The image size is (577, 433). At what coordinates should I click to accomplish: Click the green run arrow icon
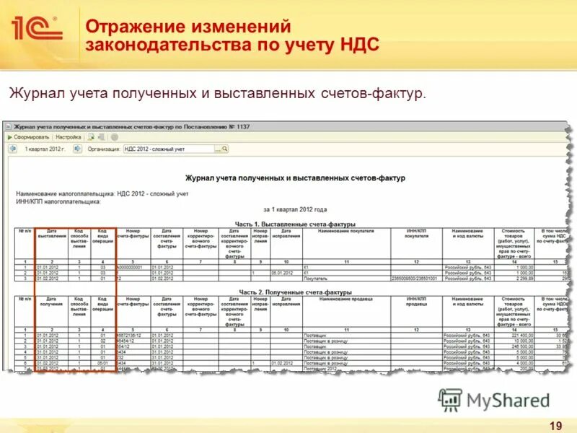[9, 136]
